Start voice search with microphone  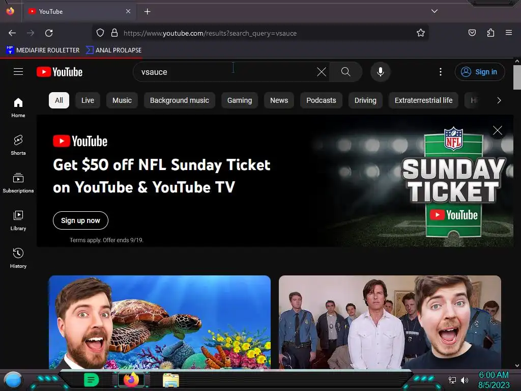(x=381, y=72)
